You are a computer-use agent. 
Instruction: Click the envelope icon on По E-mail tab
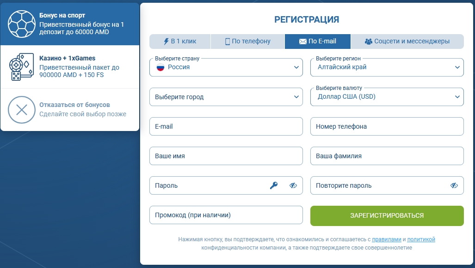pyautogui.click(x=303, y=41)
